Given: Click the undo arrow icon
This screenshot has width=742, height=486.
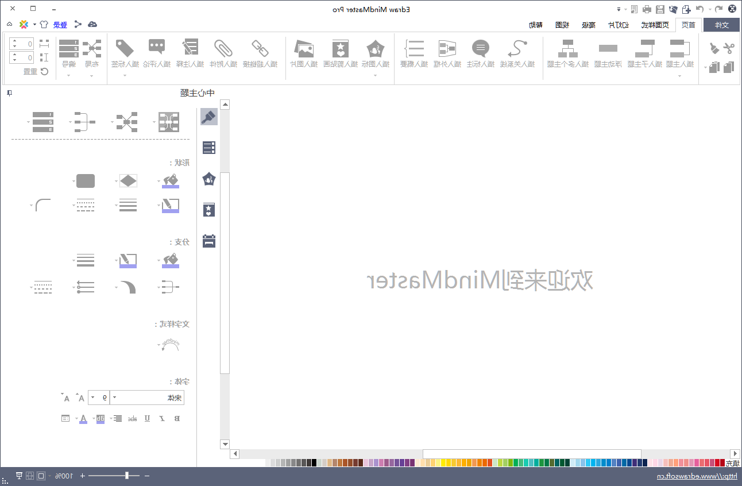Looking at the screenshot, I should click(x=718, y=9).
